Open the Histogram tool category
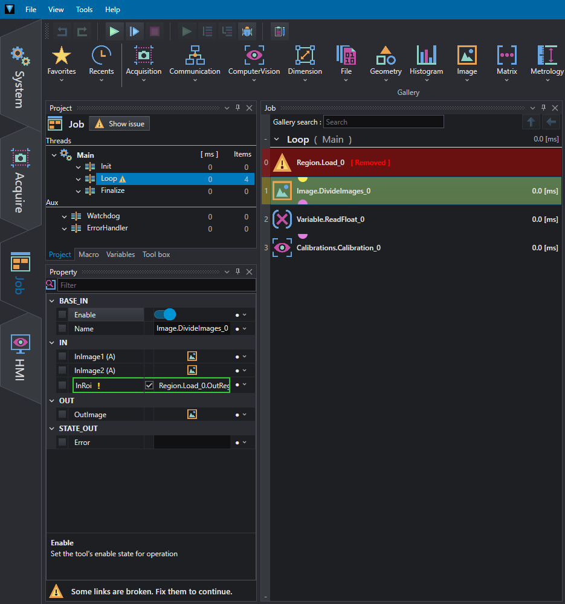The image size is (565, 604). 426,63
